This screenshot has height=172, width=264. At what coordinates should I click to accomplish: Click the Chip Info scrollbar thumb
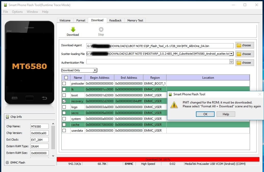coord(53,137)
